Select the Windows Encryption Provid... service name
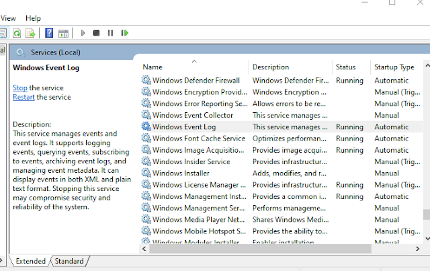The image size is (430, 271). 200,92
